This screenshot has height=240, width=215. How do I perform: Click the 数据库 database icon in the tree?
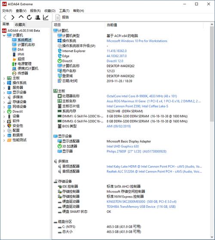click(x=9, y=135)
